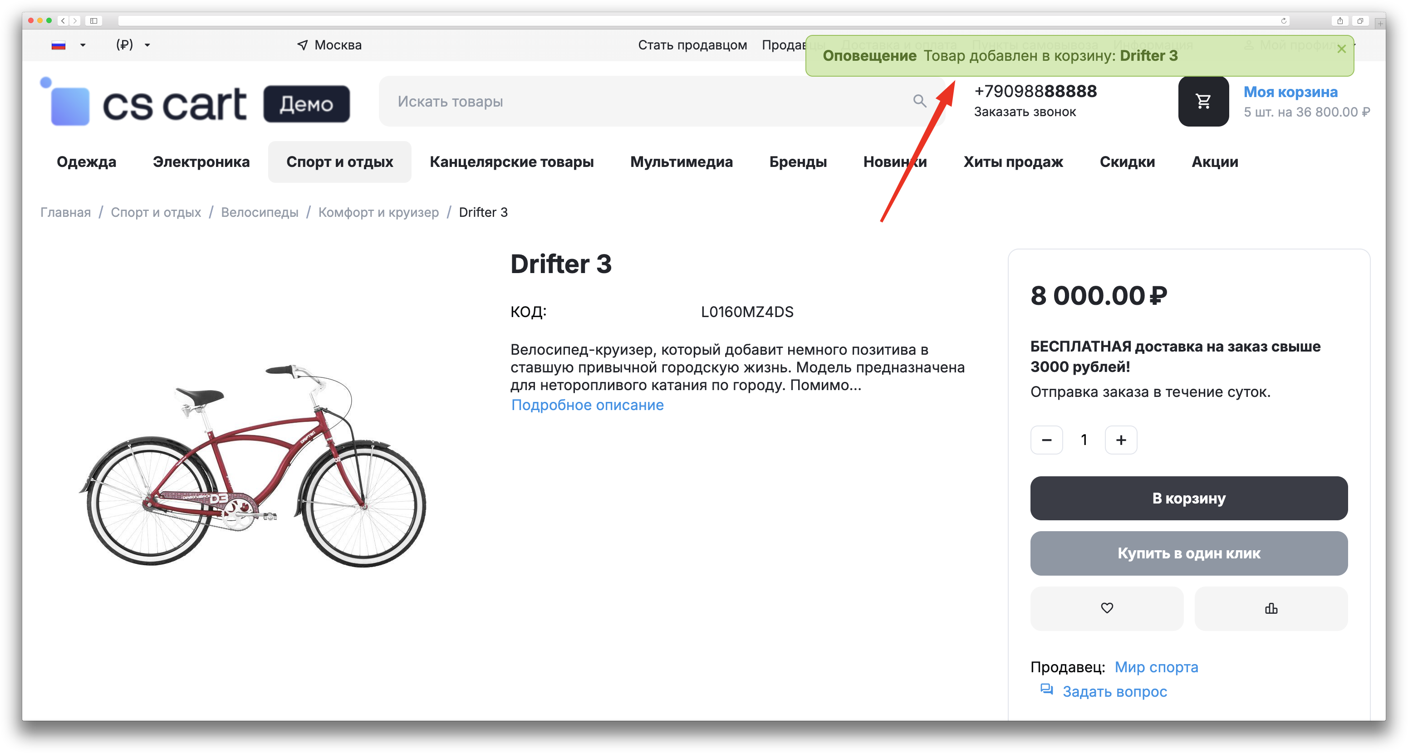The width and height of the screenshot is (1408, 753).
Task: Toggle the browser sidebar button
Action: [93, 21]
